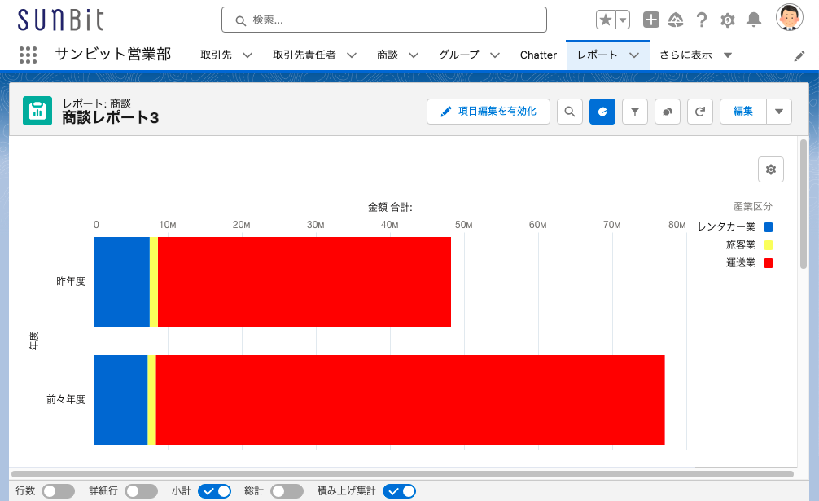Click the blue 昨年度 bar segment
This screenshot has width=819, height=501.
(x=121, y=282)
